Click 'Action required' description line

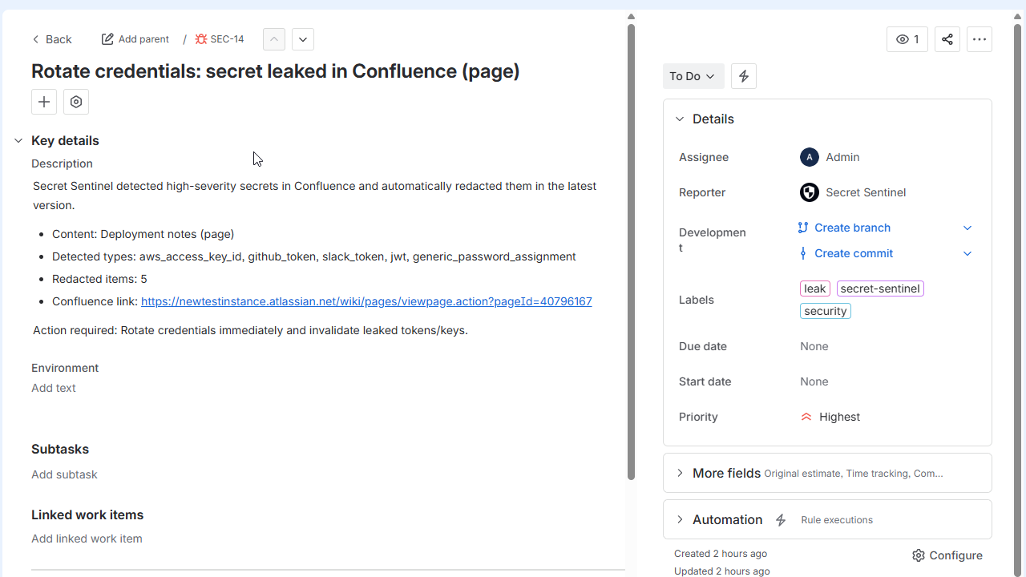(250, 330)
